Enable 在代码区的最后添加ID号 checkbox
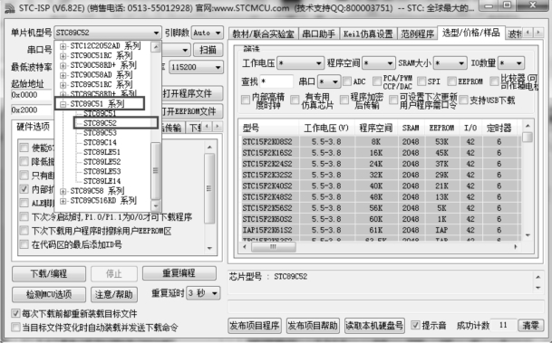The image size is (552, 343). (24, 244)
